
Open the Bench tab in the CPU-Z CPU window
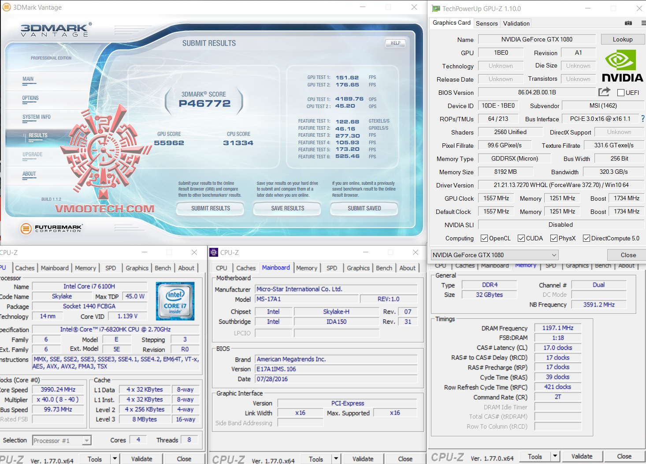[163, 268]
